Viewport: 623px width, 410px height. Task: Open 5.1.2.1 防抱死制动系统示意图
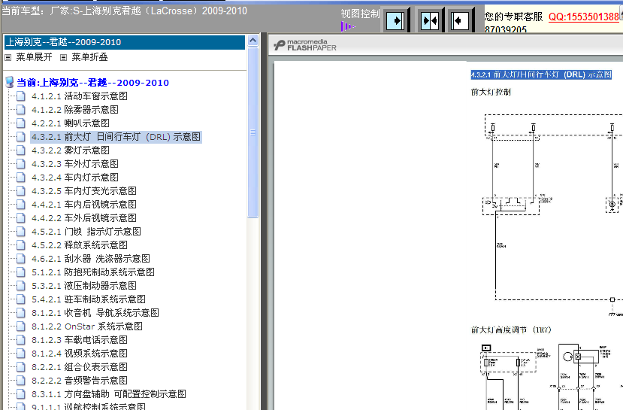click(x=93, y=272)
